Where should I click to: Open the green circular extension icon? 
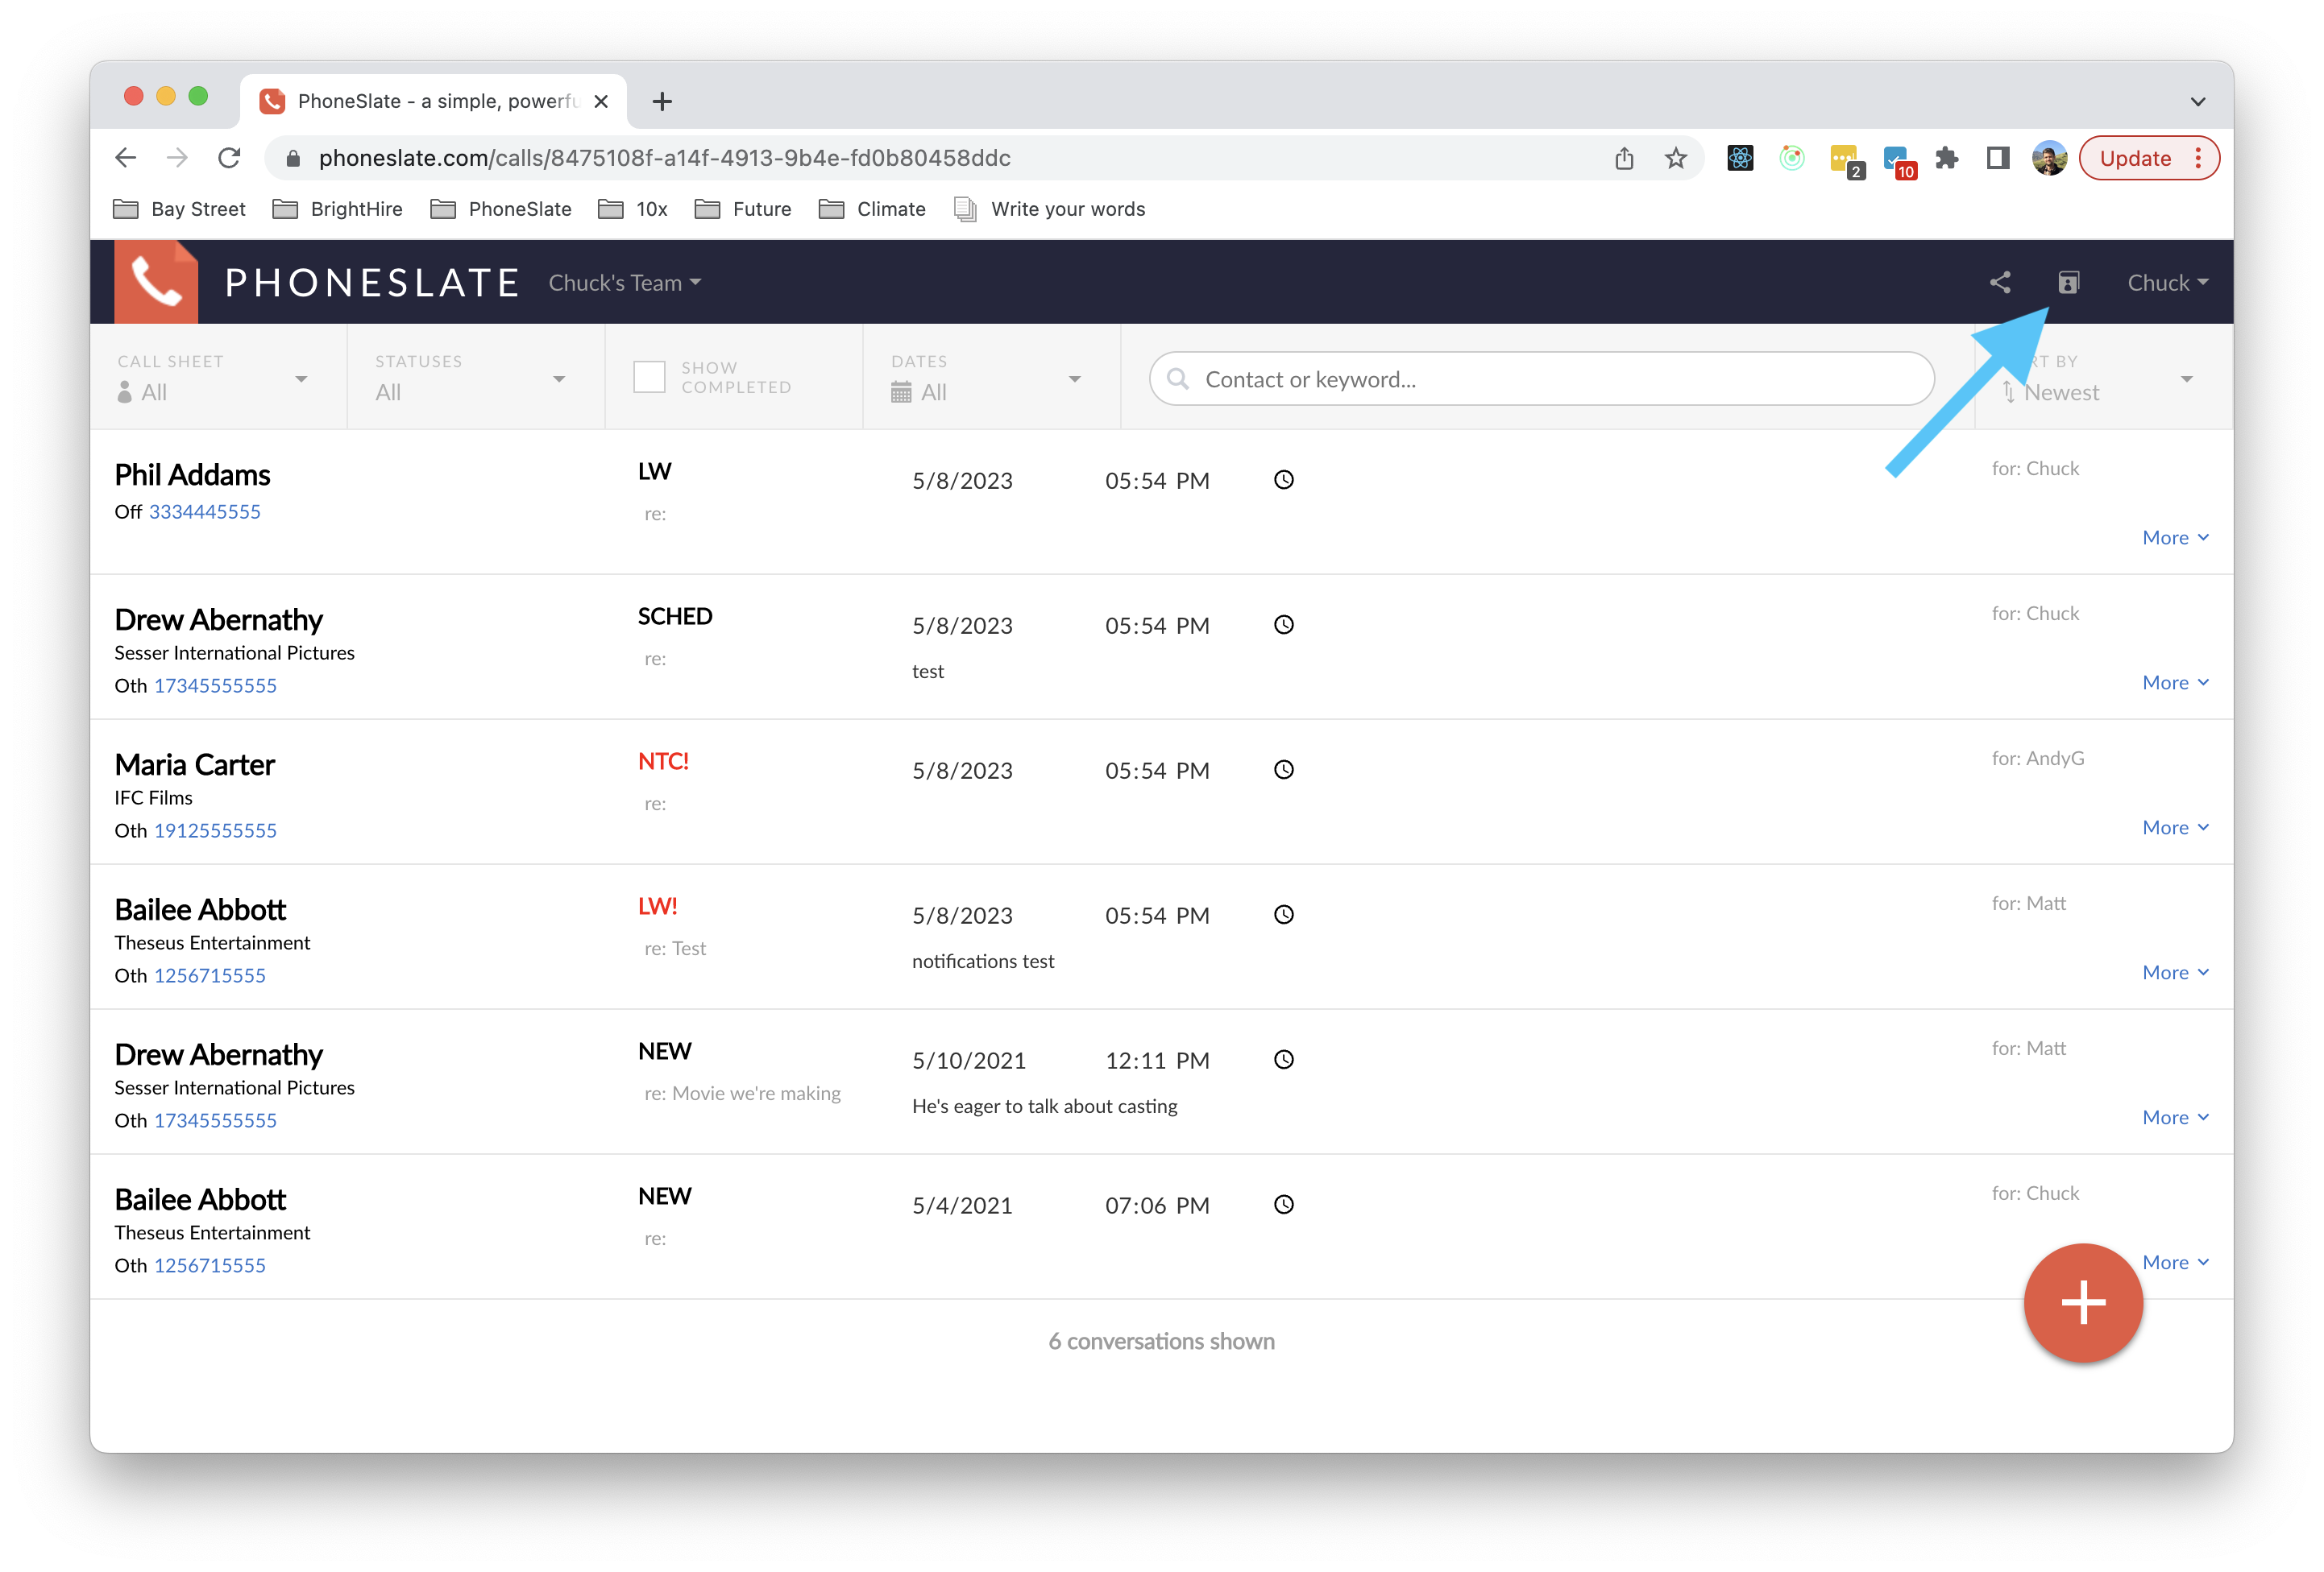click(1792, 158)
